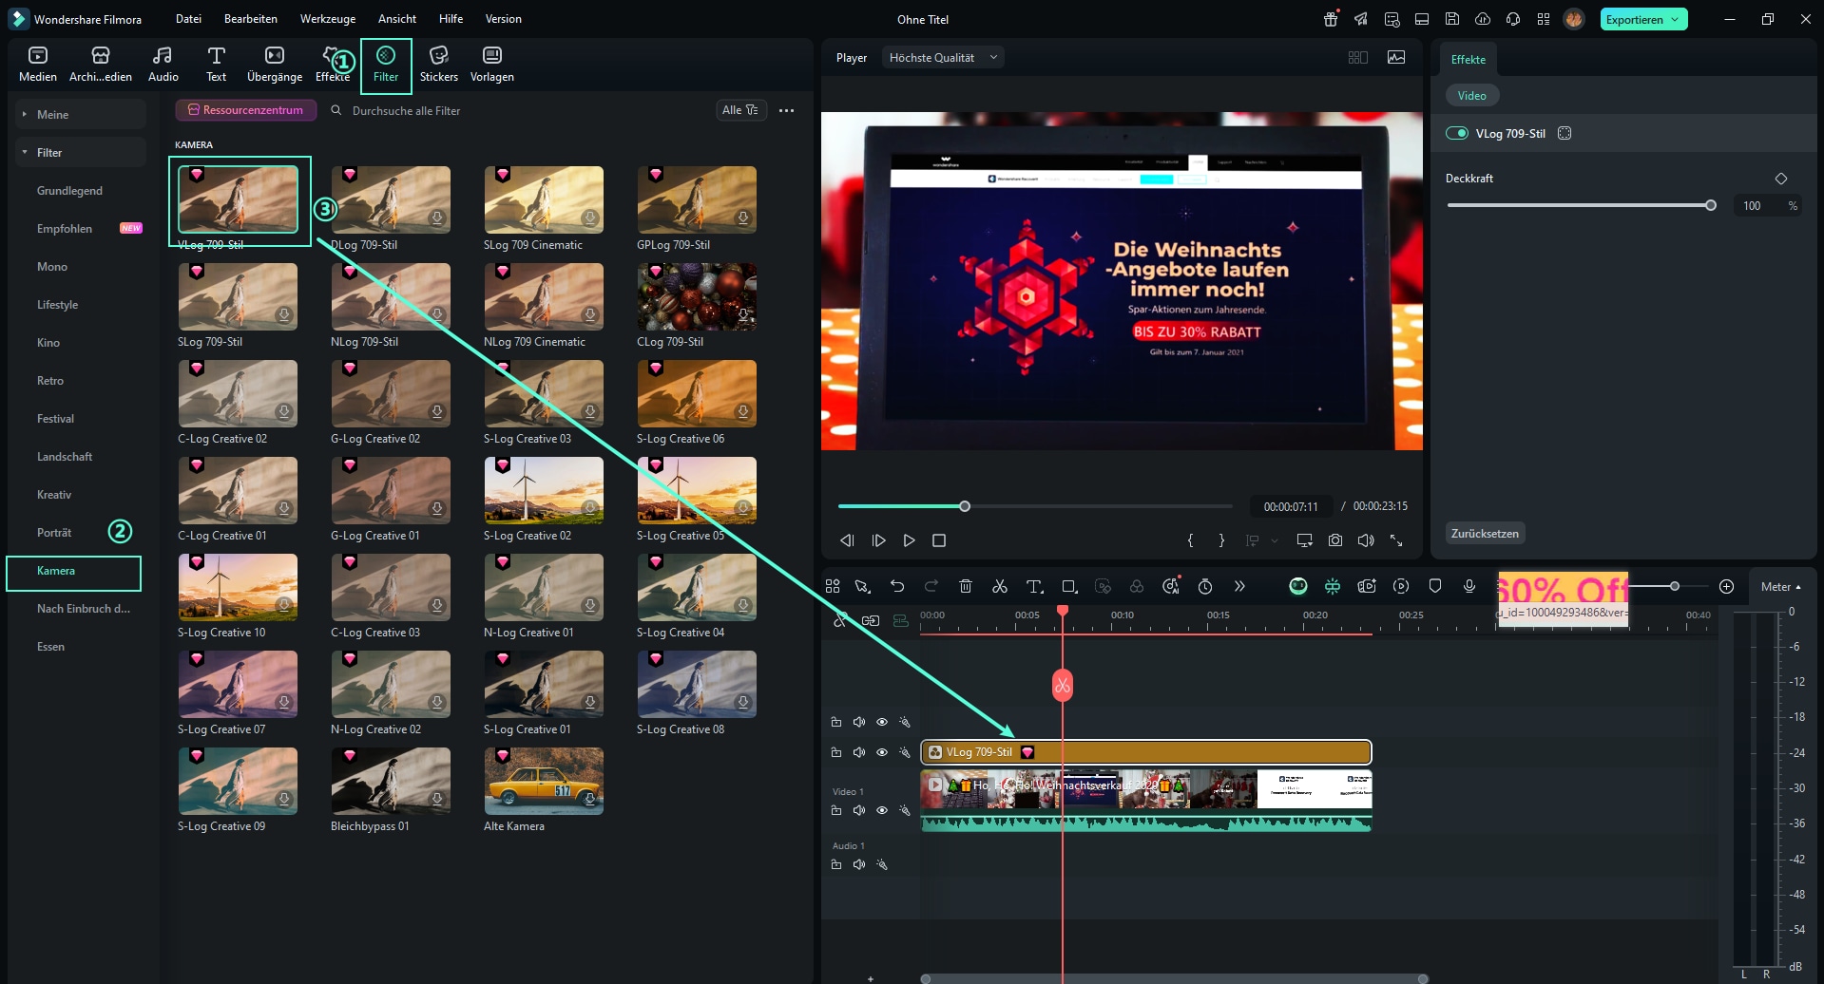Click the microphone voiceover record icon
Image resolution: width=1824 pixels, height=984 pixels.
pos(1469,586)
